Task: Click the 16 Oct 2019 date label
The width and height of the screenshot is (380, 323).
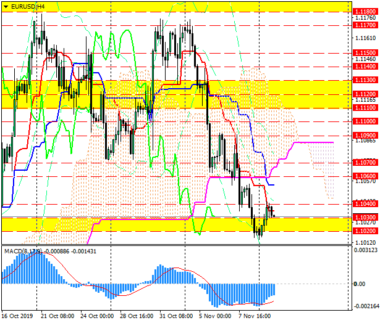Action: click(x=18, y=316)
